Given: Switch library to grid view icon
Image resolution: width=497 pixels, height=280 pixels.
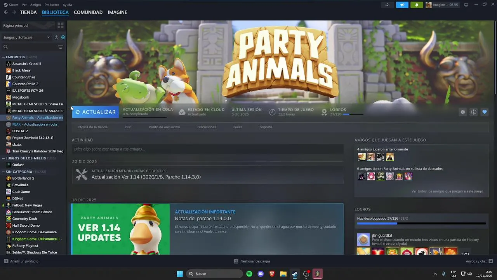Looking at the screenshot, I should pos(61,25).
